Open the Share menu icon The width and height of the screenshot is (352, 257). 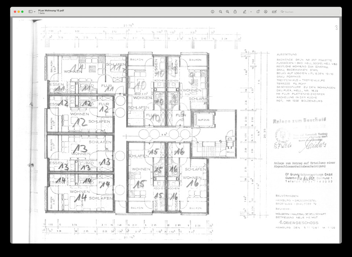click(x=235, y=12)
